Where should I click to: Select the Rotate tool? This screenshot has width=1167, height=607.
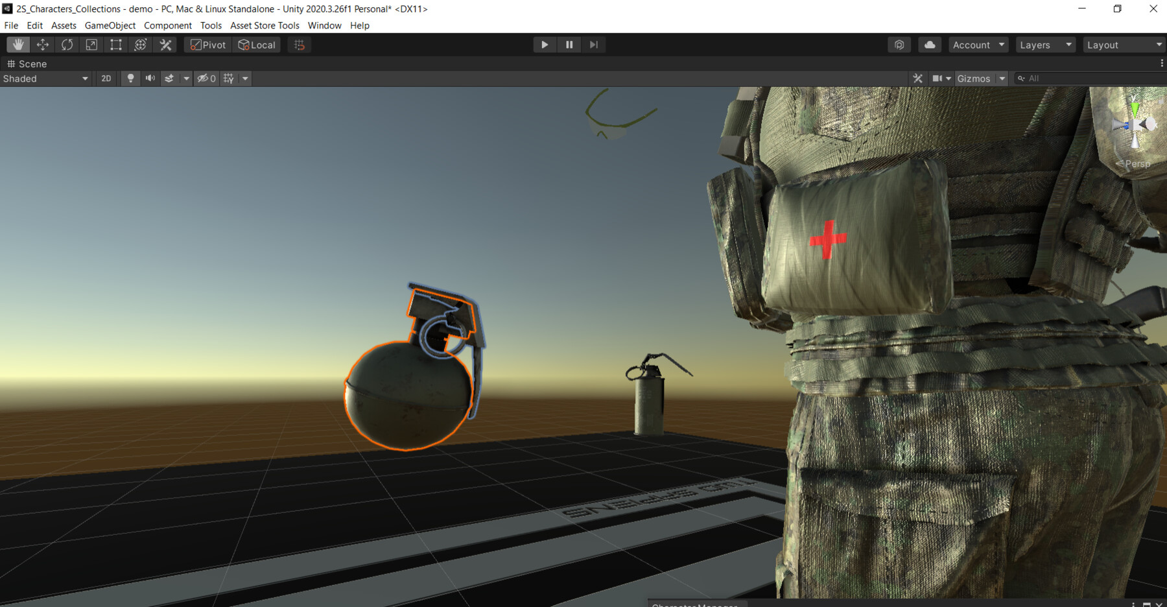pyautogui.click(x=67, y=45)
